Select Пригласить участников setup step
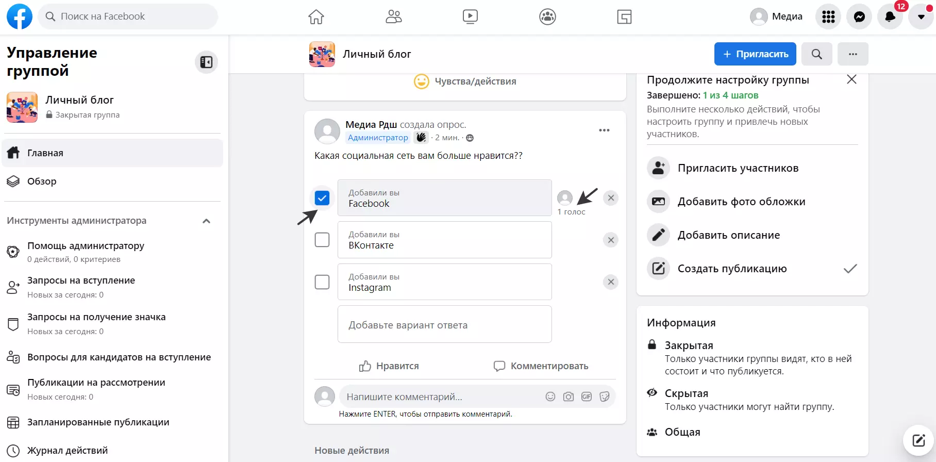 [x=753, y=168]
